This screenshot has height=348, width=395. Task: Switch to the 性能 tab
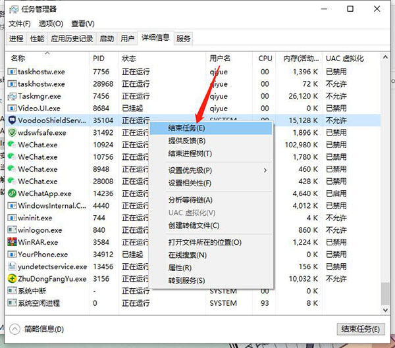click(37, 39)
